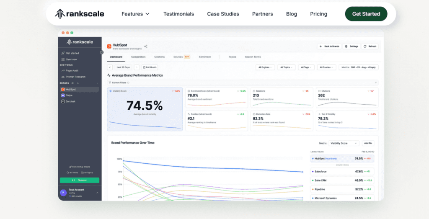Switch to the Topics tab
The width and height of the screenshot is (429, 219).
tap(232, 57)
